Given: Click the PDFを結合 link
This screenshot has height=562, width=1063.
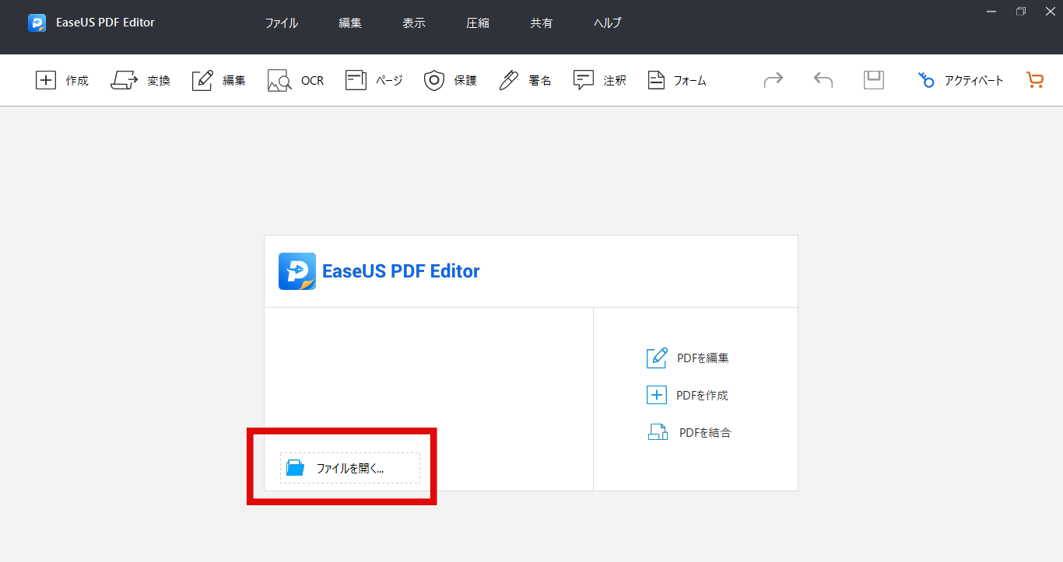Looking at the screenshot, I should (x=705, y=433).
